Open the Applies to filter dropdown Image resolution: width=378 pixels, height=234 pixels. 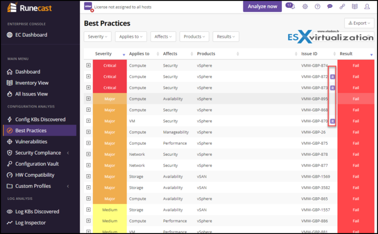131,37
